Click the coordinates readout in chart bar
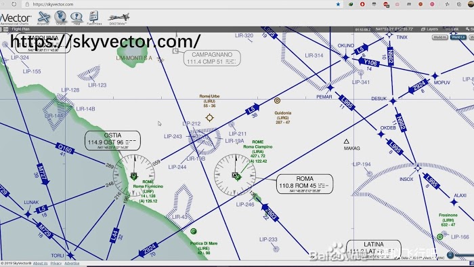The image size is (474, 267). tap(394, 29)
